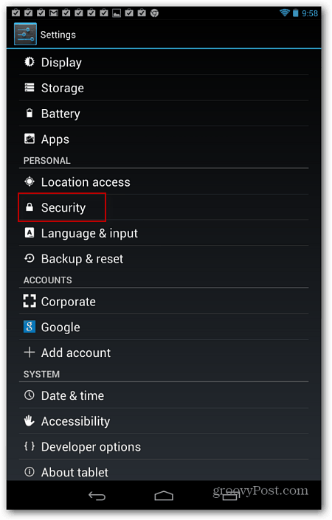
Task: Open Display settings
Action: 164,62
